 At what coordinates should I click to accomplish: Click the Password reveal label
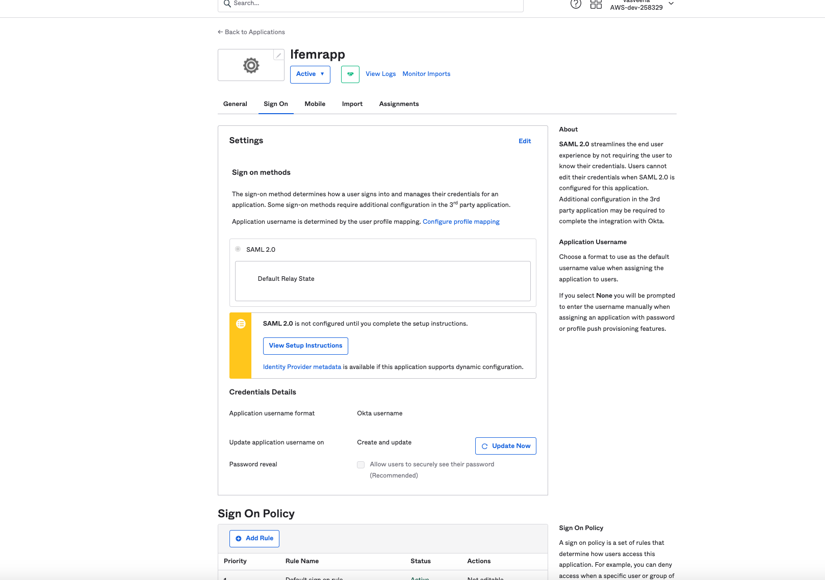(x=253, y=464)
